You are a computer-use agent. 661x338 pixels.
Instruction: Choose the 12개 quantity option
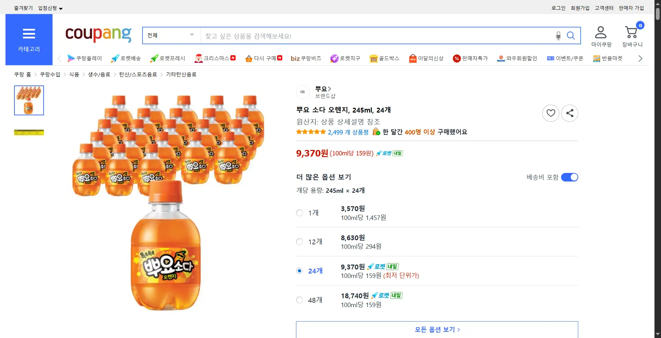coord(299,242)
